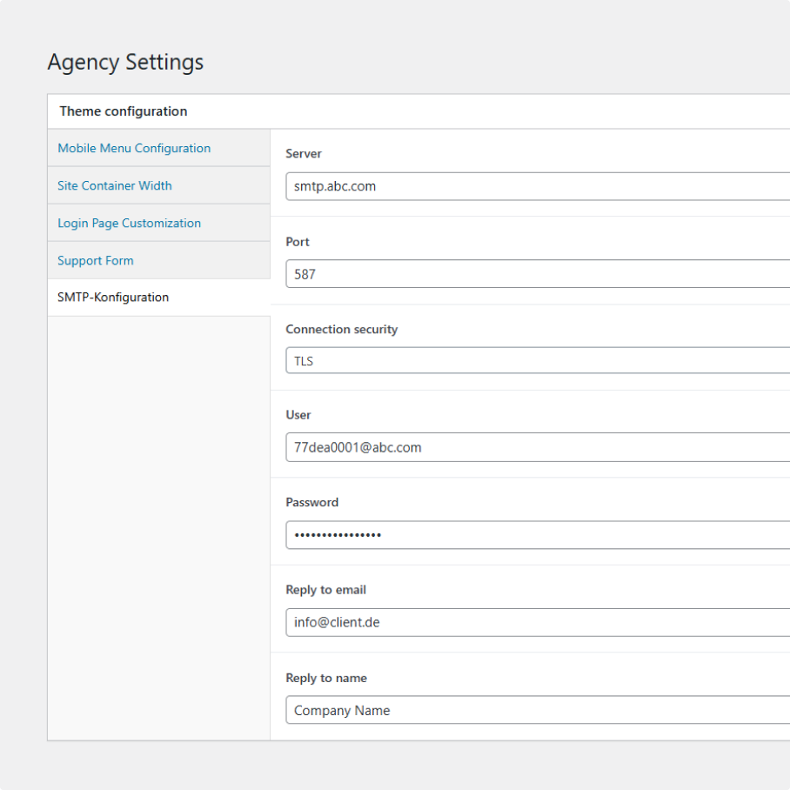Open the Login Page Customization tab
Screen dimensions: 790x790
point(129,223)
